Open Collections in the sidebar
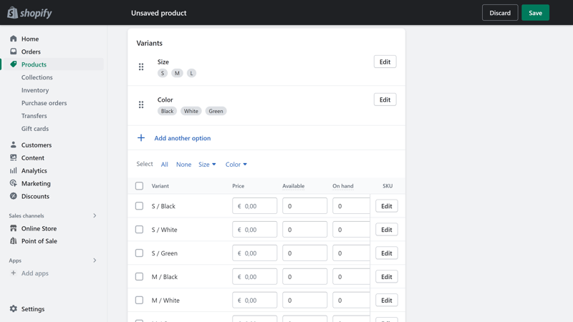 coord(37,77)
